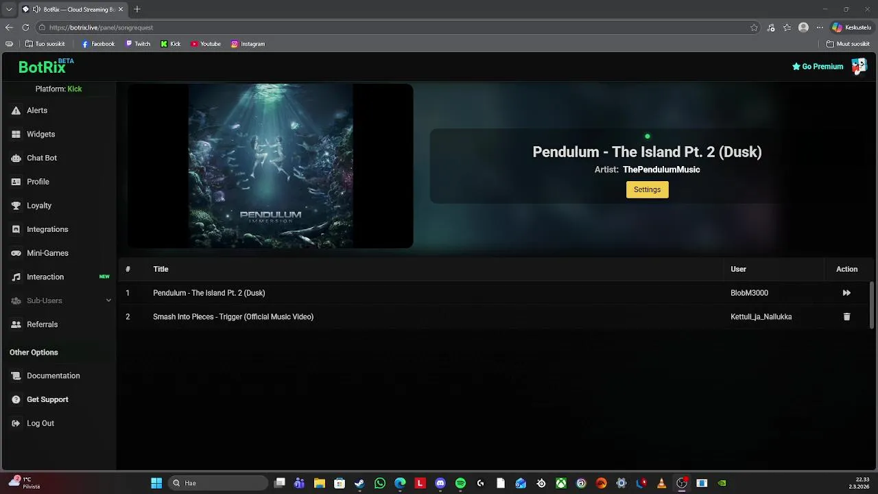878x494 pixels.
Task: Click the Title column header
Action: point(161,269)
